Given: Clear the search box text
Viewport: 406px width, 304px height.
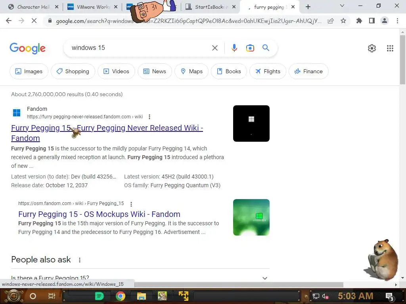Looking at the screenshot, I should pyautogui.click(x=214, y=48).
